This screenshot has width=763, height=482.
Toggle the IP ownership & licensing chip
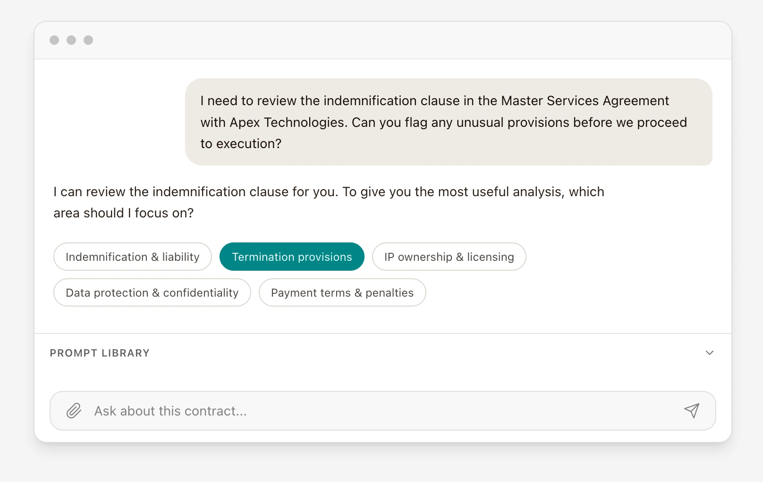449,257
